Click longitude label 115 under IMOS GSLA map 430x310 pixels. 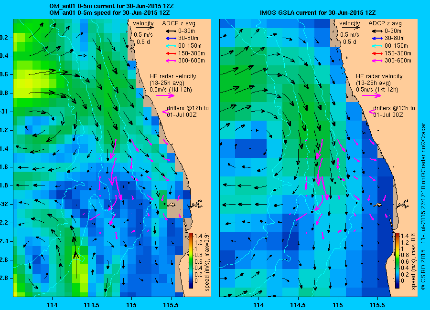pos(338,305)
